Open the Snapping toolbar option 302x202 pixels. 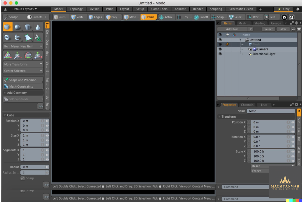click(x=219, y=17)
